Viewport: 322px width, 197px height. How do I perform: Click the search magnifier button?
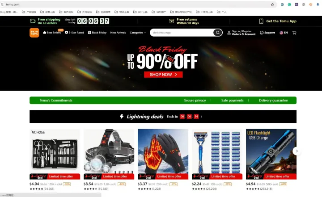tap(217, 33)
